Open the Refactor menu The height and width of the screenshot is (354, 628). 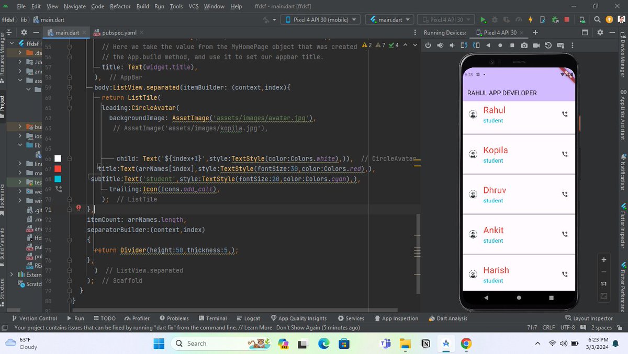[x=120, y=6]
